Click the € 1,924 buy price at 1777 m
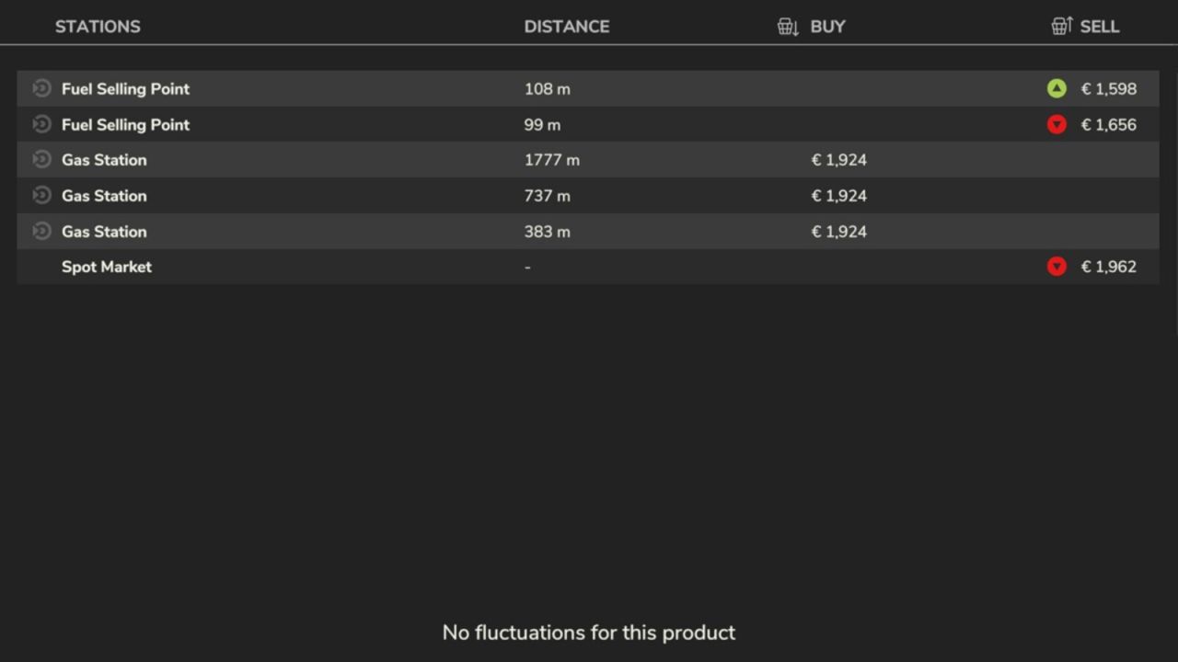1178x662 pixels. tap(838, 160)
